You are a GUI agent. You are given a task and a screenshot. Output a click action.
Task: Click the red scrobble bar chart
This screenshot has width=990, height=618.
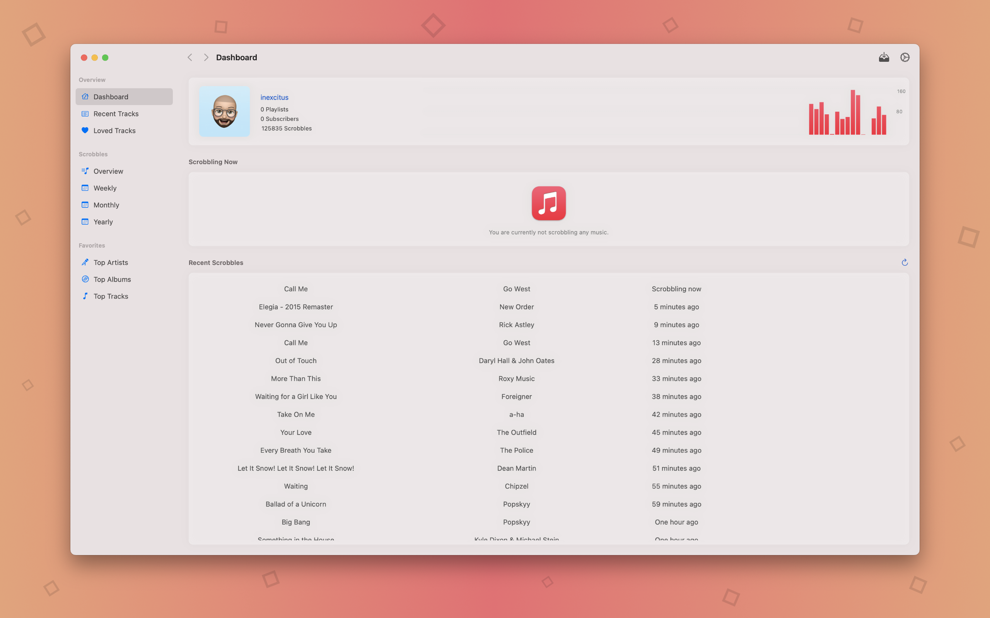coord(848,112)
